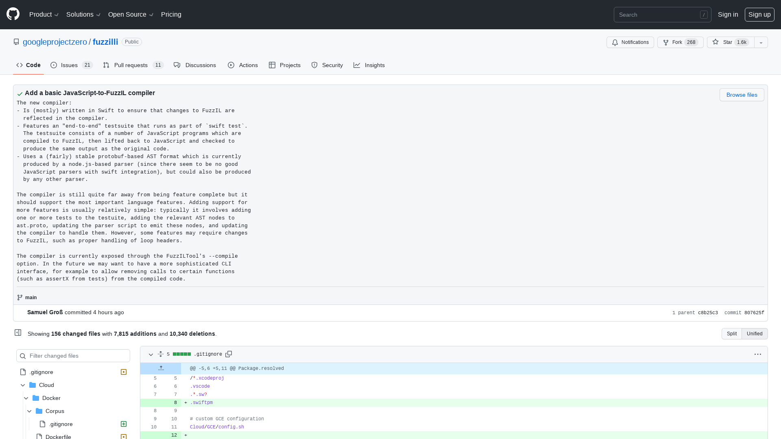Focus the GitHub search field
The width and height of the screenshot is (781, 439).
point(662,15)
